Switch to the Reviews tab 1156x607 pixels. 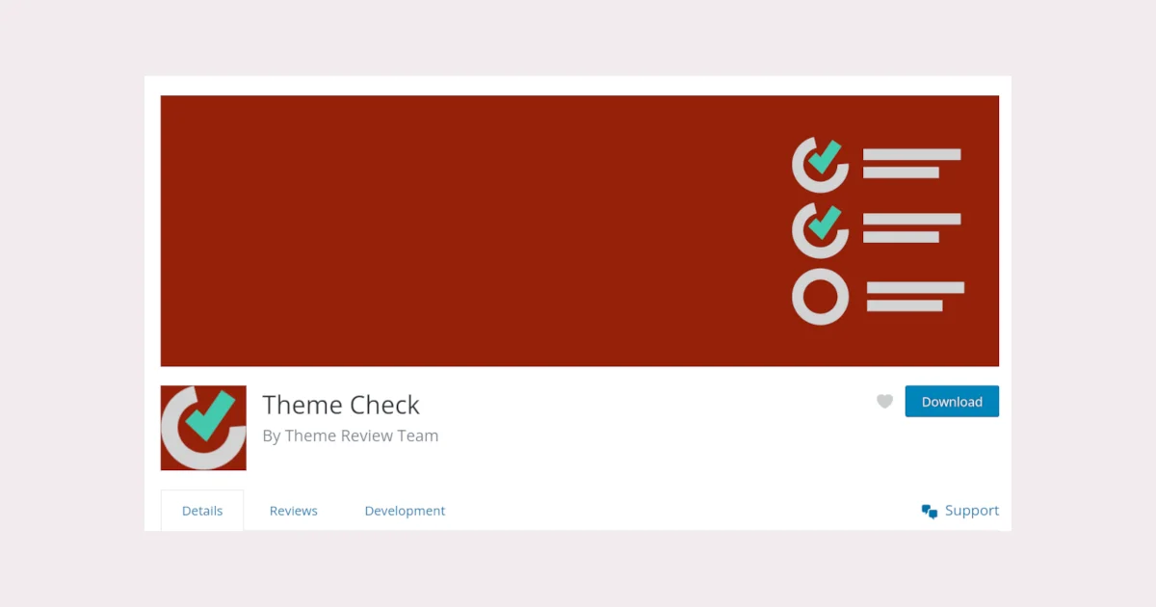click(294, 511)
